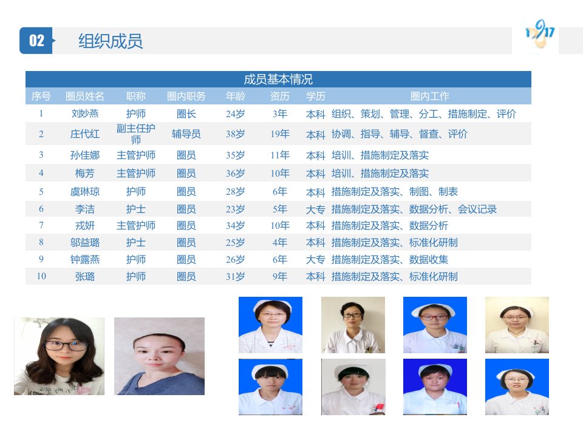Click the 辅导员 role cell for 庄代红

point(186,134)
